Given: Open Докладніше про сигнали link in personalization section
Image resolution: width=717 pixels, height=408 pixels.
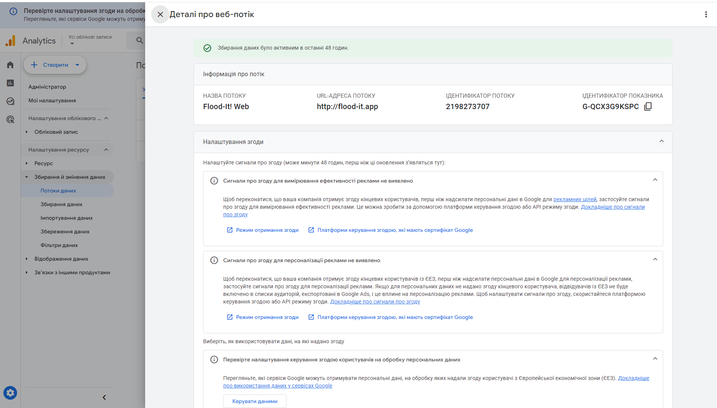Looking at the screenshot, I should point(375,302).
